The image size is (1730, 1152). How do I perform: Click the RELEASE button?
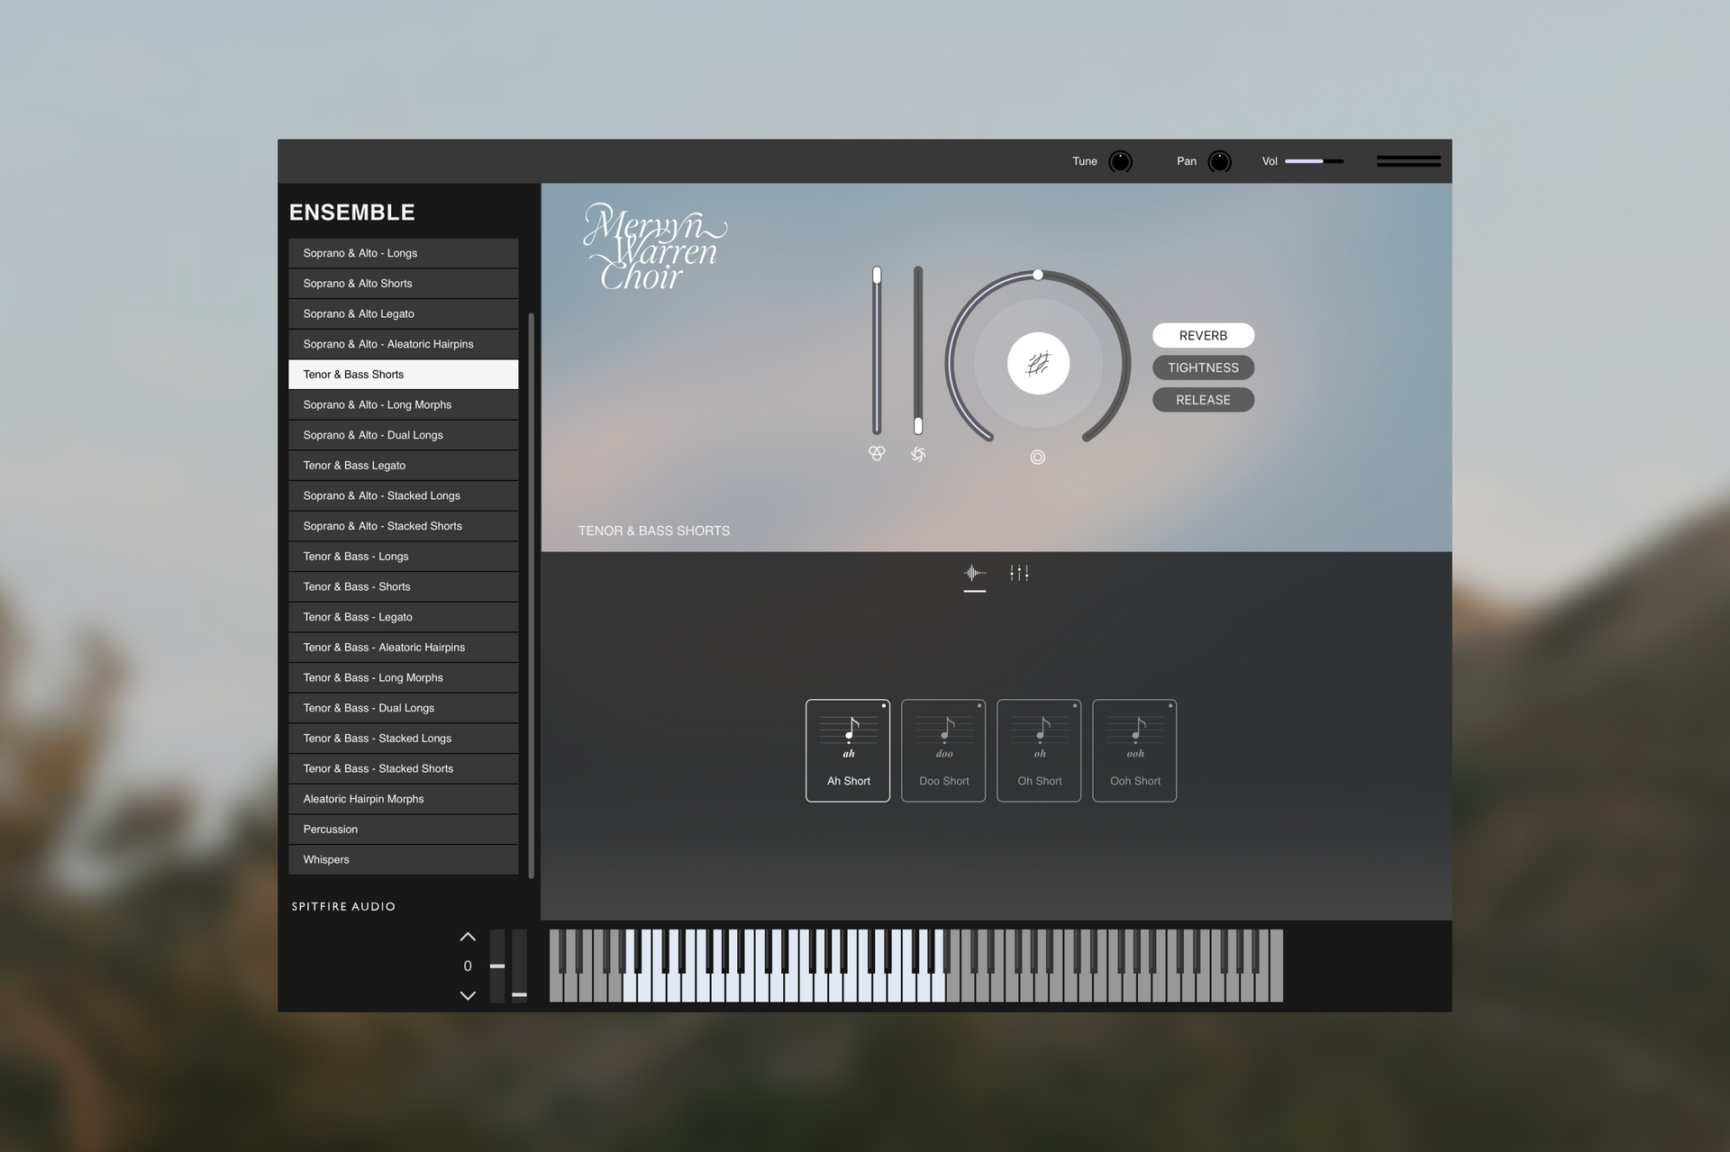pos(1203,400)
